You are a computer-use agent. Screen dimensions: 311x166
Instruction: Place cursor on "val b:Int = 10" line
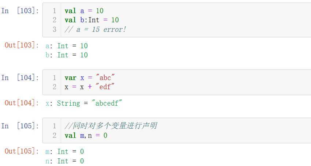click(91, 20)
